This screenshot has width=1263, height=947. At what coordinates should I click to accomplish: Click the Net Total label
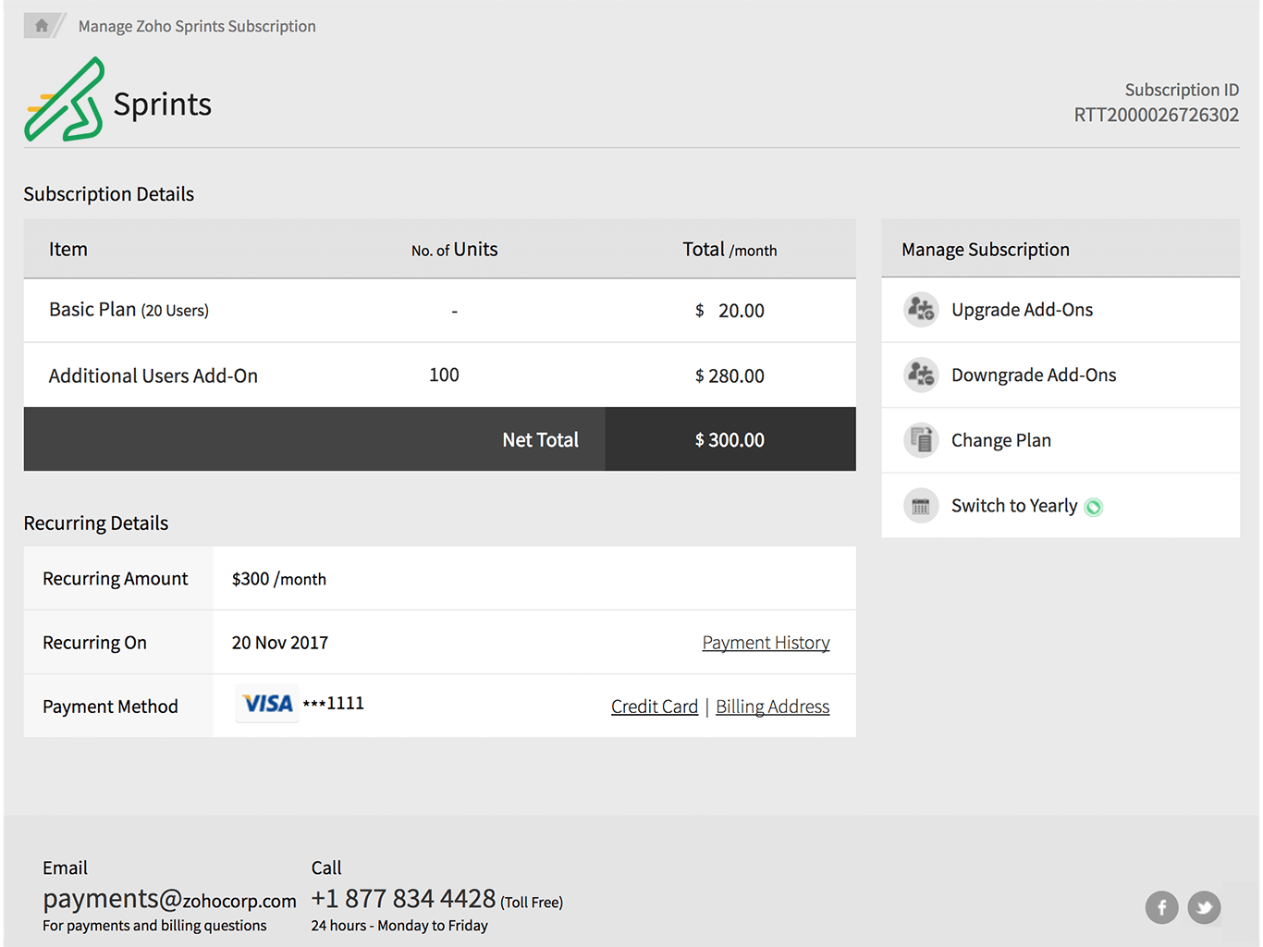(540, 440)
